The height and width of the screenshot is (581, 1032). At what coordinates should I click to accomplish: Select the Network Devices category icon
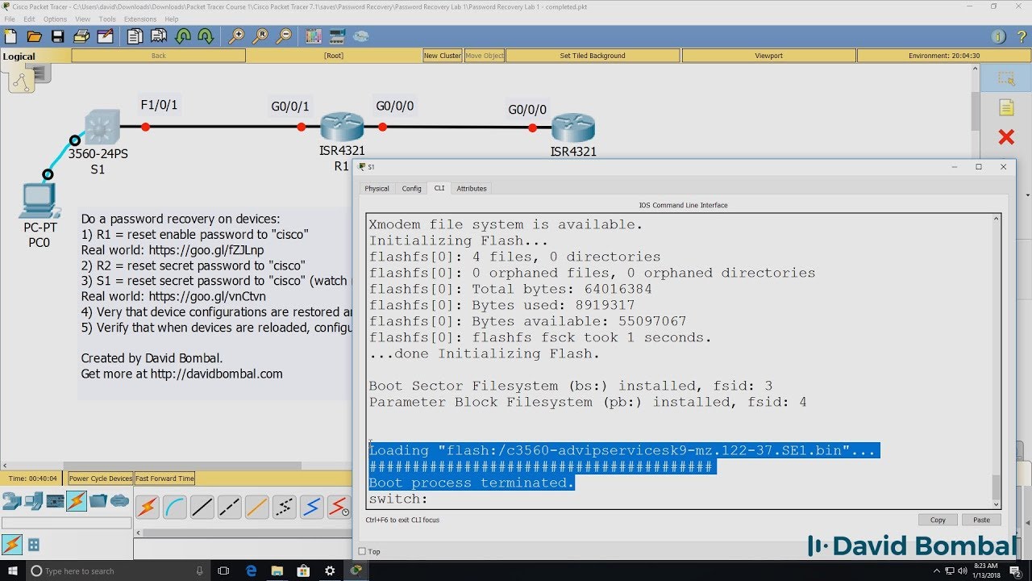point(11,501)
